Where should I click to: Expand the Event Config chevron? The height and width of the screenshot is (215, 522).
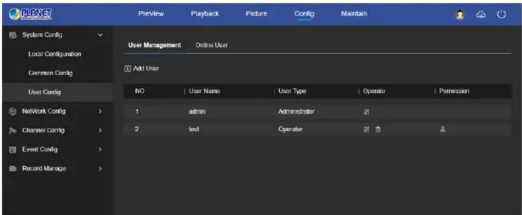coord(100,149)
